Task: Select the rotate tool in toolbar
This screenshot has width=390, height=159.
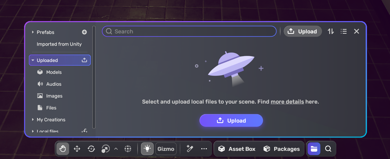Action: pos(91,149)
